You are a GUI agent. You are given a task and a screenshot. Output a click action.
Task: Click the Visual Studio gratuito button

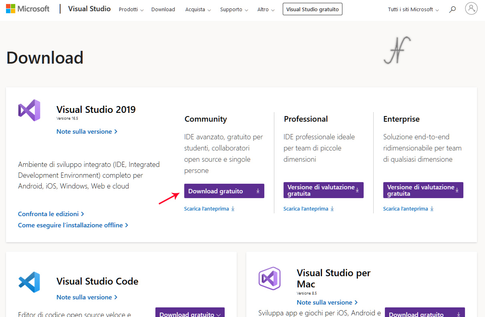tap(312, 9)
